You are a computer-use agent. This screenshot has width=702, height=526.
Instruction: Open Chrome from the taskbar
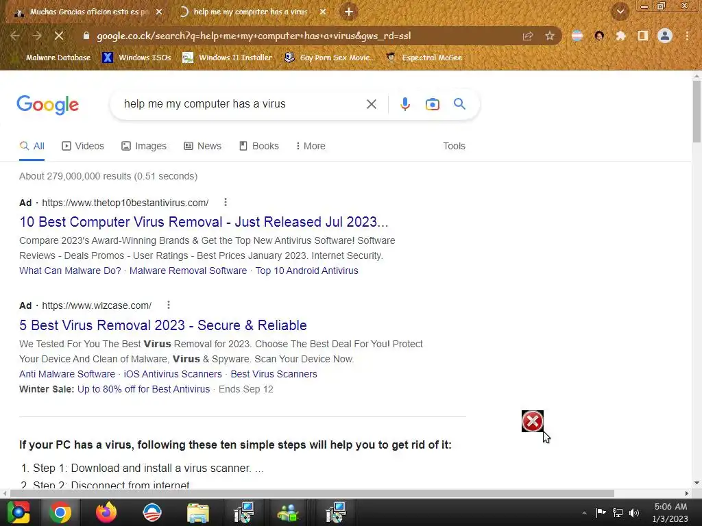pos(60,512)
